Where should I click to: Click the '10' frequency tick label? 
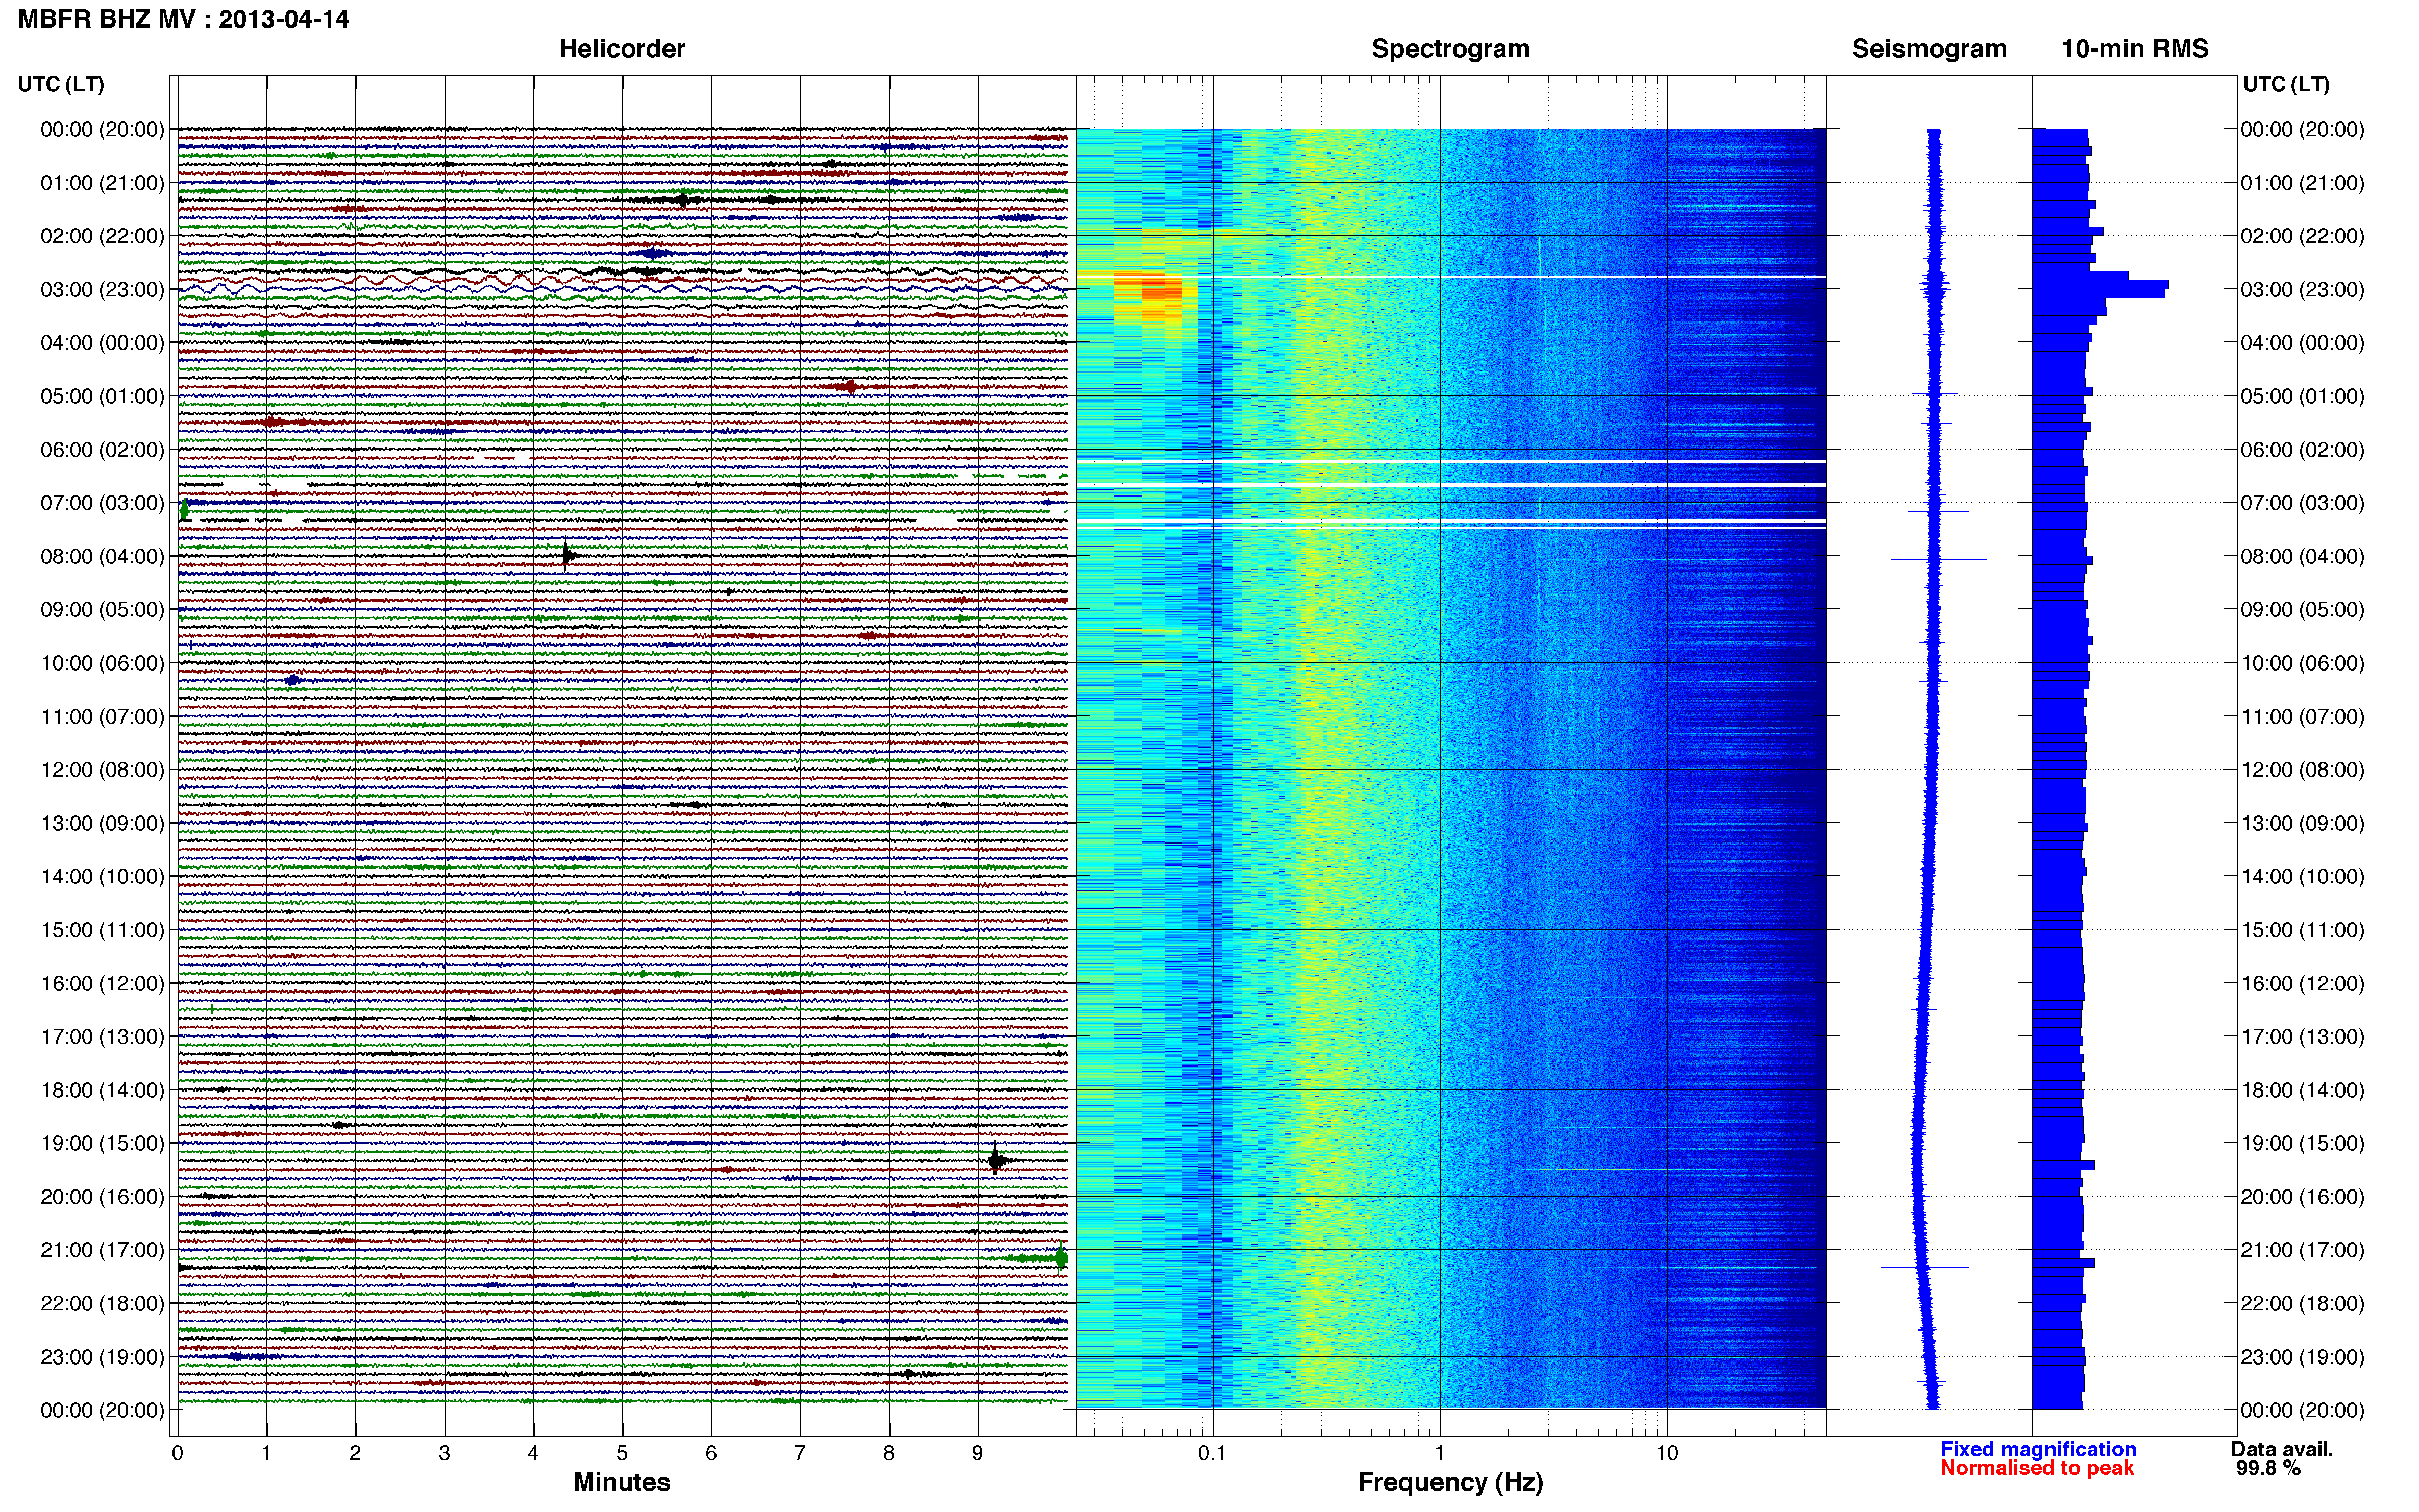tap(1667, 1453)
